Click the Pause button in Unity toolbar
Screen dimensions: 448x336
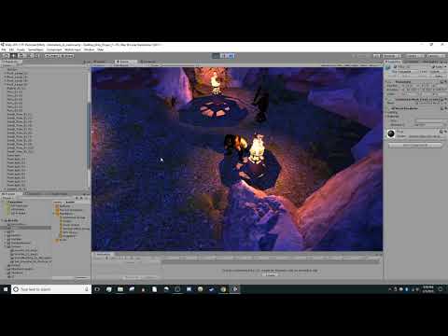[x=223, y=56]
